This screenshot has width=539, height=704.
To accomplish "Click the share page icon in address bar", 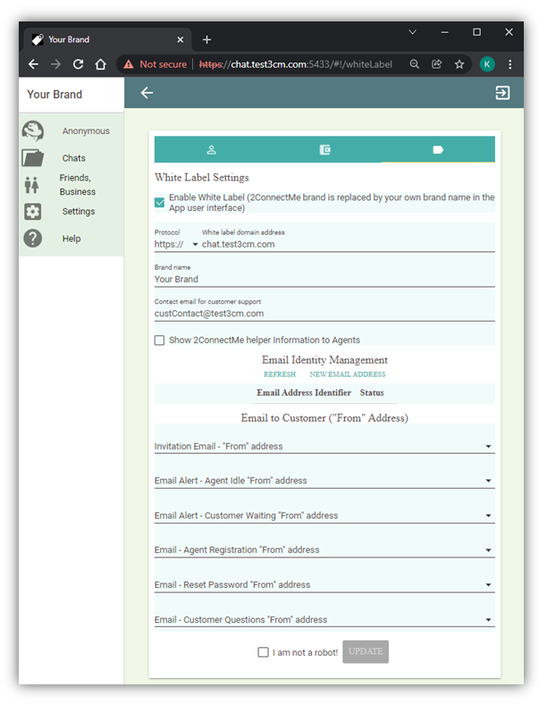I will point(436,64).
